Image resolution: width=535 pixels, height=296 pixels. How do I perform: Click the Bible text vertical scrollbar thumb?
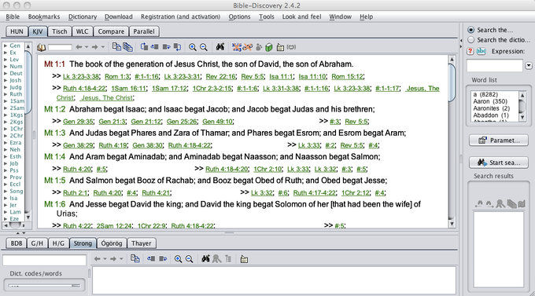[452, 82]
